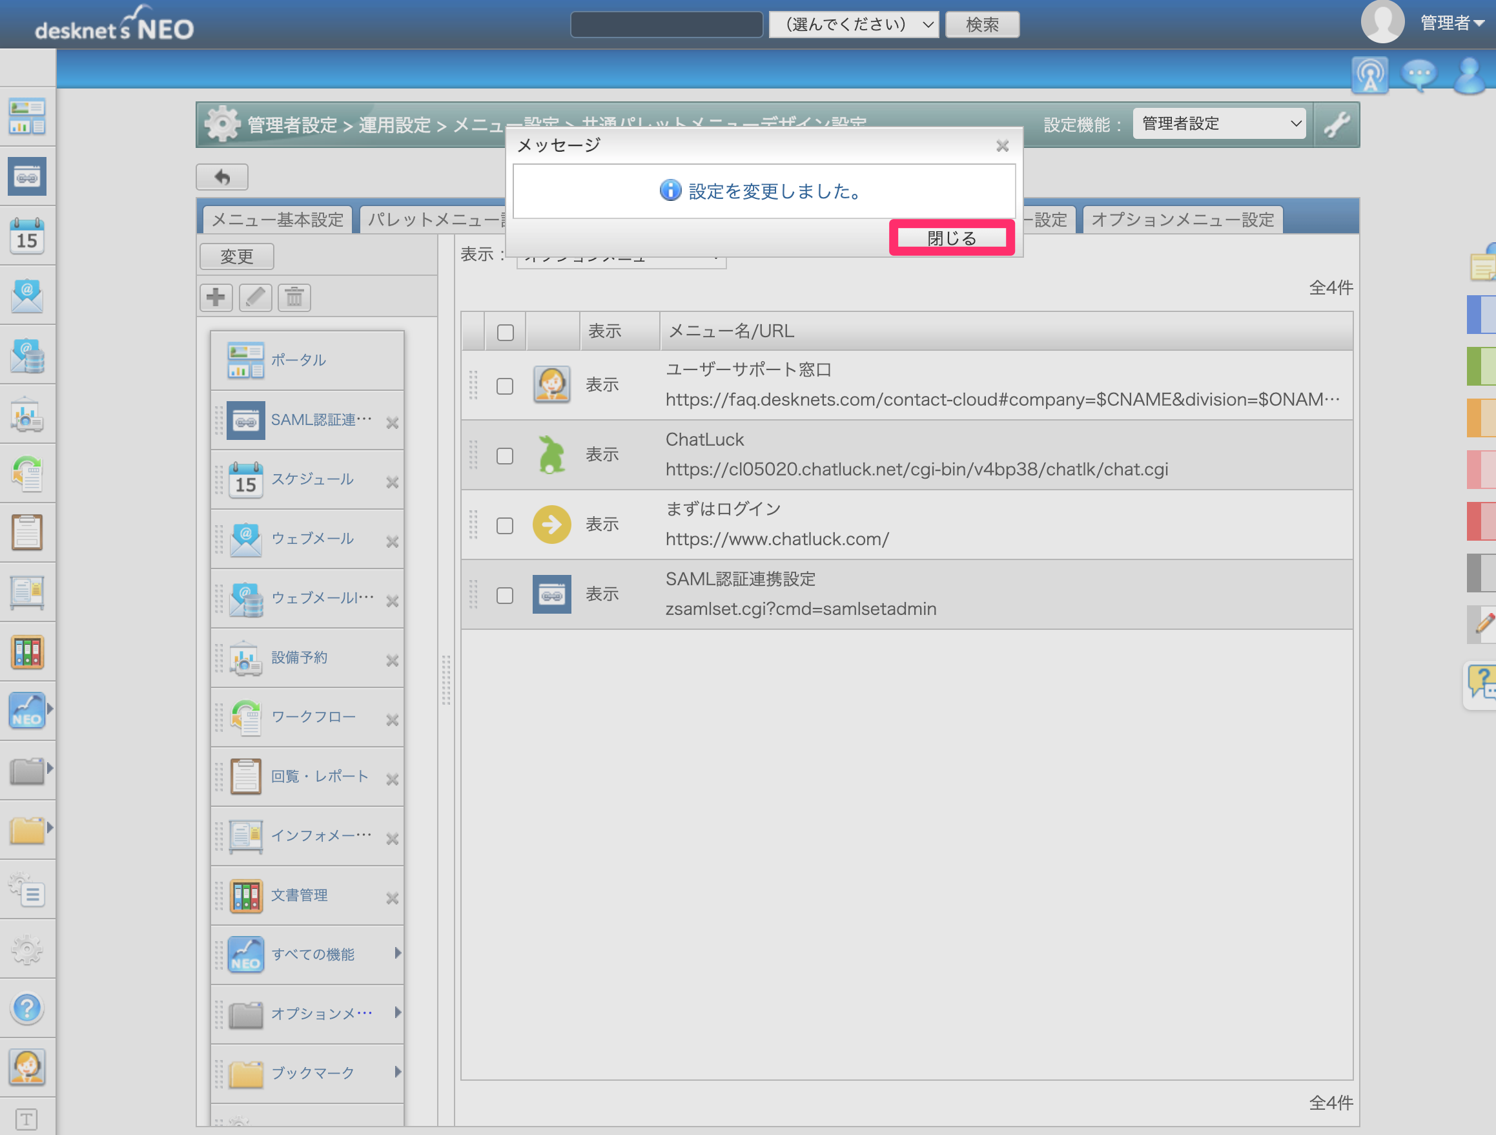
Task: Check the ChatLuck row checkbox
Action: [x=504, y=455]
